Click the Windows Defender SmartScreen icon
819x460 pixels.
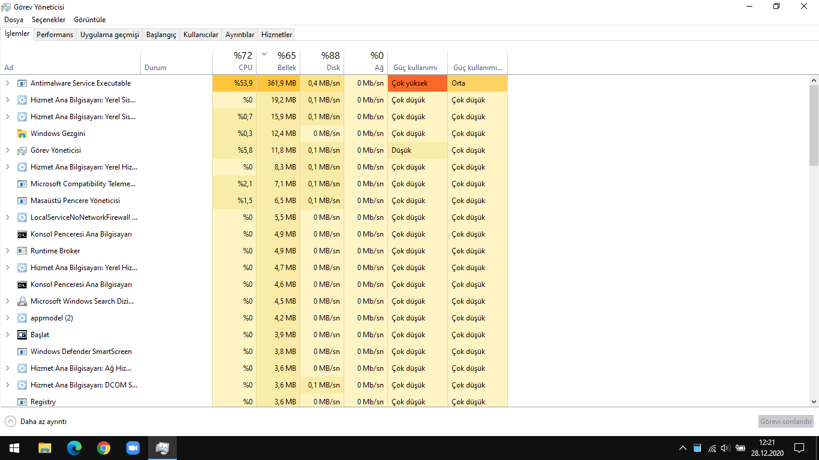[22, 352]
